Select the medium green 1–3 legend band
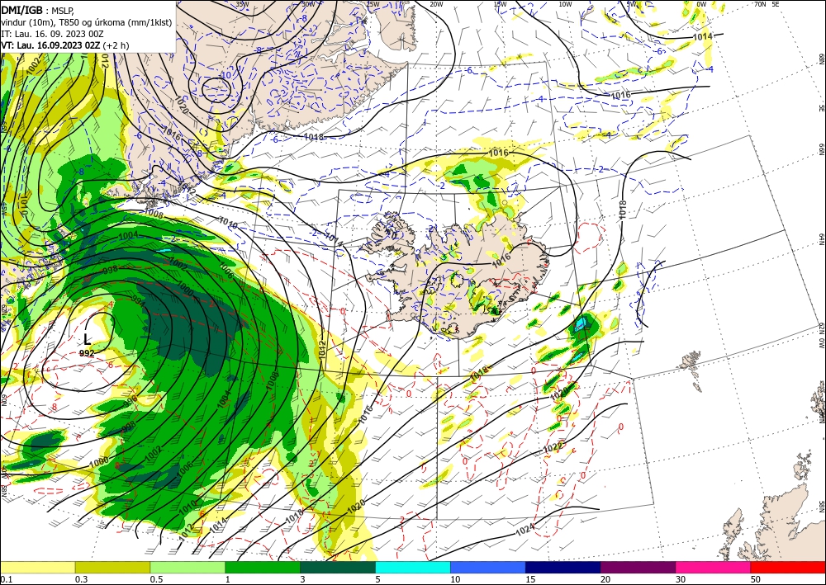The width and height of the screenshot is (826, 585). [263, 567]
